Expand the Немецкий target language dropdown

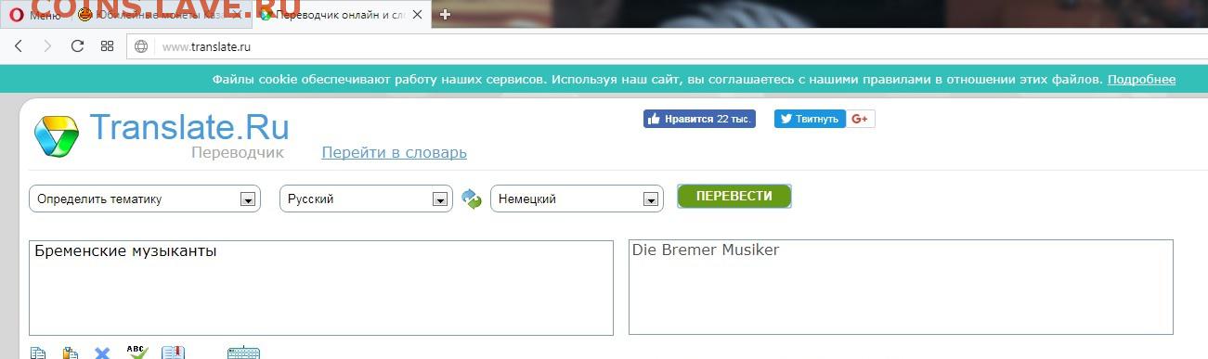577,199
